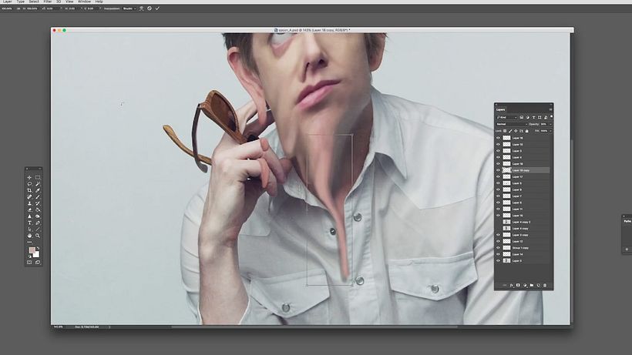Swap foreground and background colors
This screenshot has height=355, width=632.
tap(39, 248)
